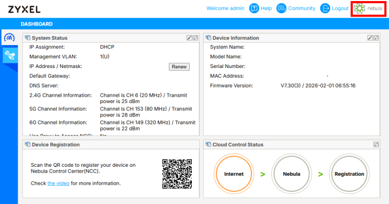The height and width of the screenshot is (204, 389).
Task: Open the Nebula logo link
Action: [368, 8]
